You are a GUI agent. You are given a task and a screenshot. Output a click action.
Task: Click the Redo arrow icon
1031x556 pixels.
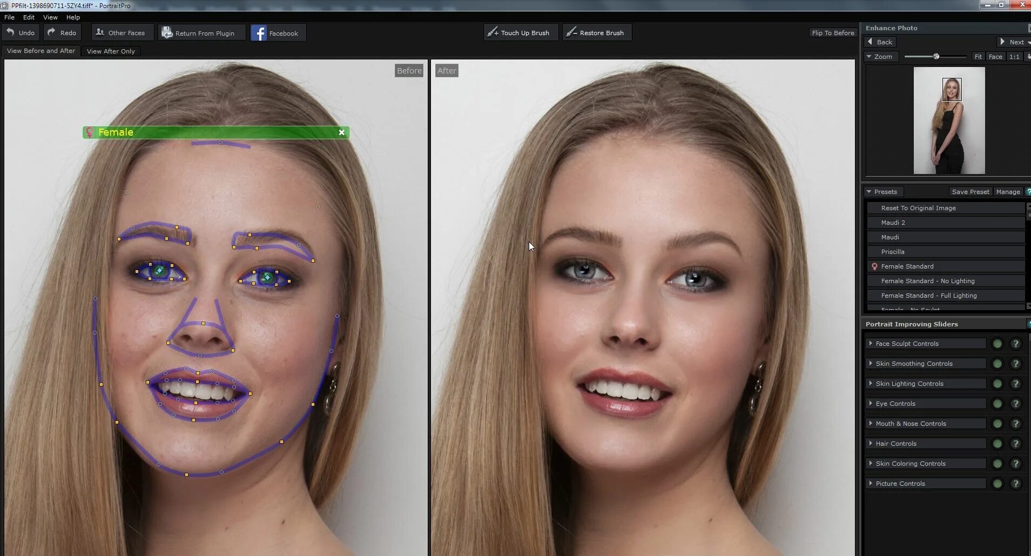pos(52,32)
